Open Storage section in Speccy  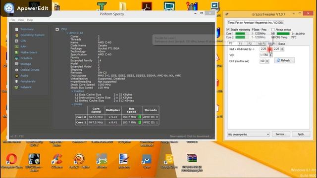coord(26,64)
